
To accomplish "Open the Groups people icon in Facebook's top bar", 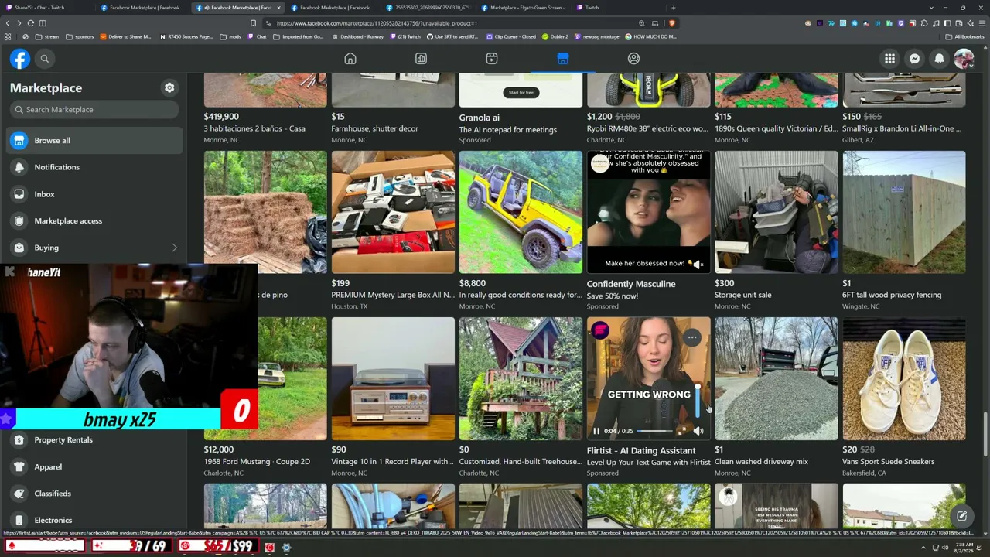I will point(633,59).
